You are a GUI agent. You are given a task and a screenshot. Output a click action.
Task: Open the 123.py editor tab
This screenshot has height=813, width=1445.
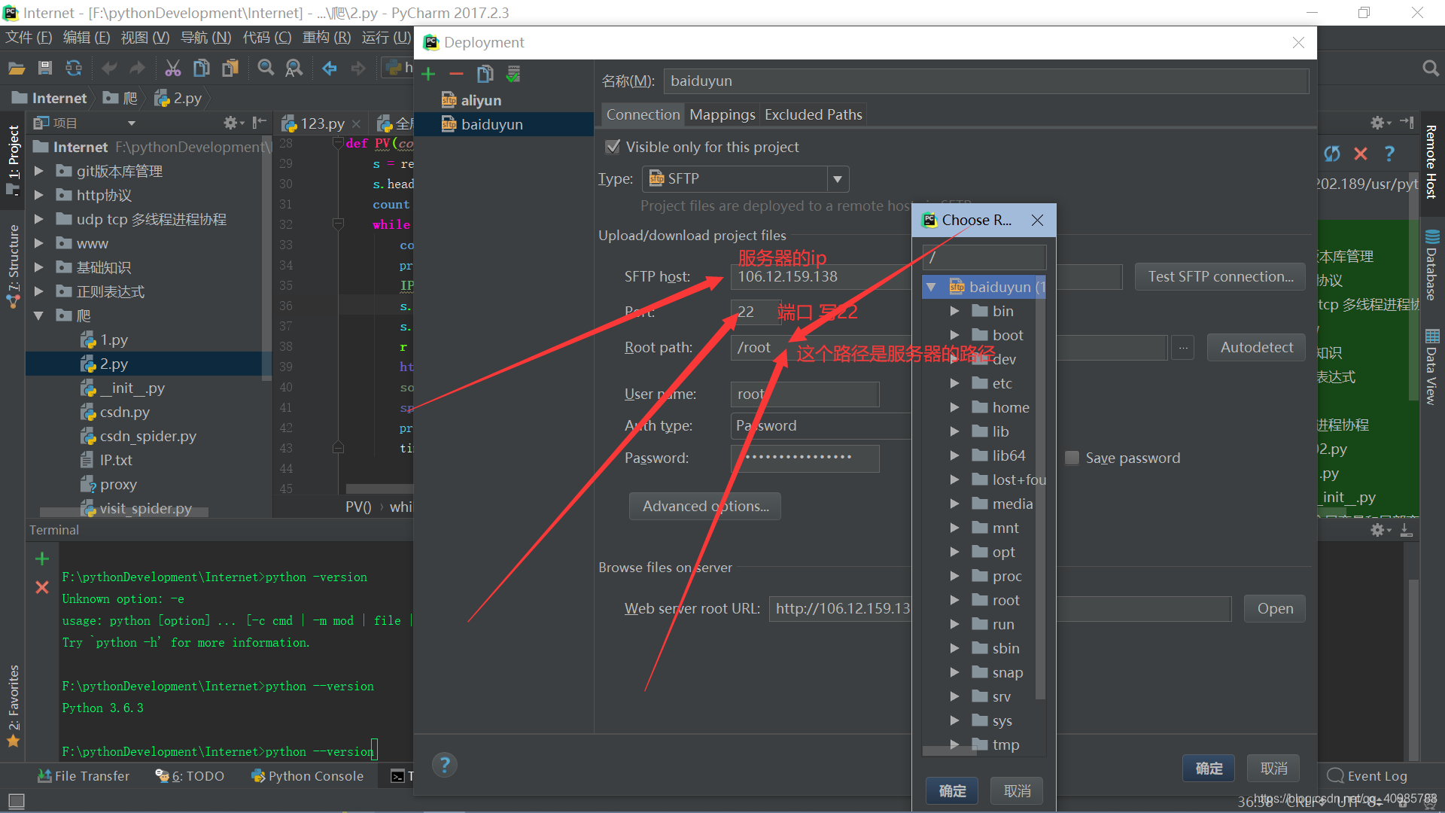click(322, 123)
